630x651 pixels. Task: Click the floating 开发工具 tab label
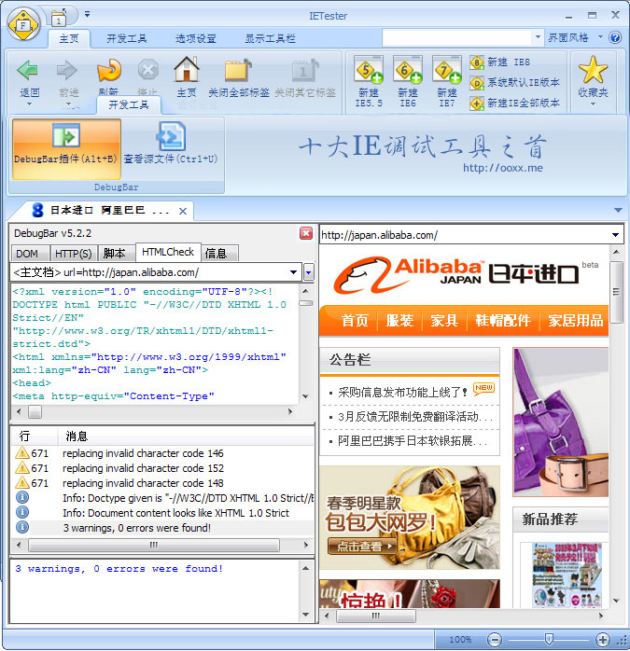click(x=129, y=105)
